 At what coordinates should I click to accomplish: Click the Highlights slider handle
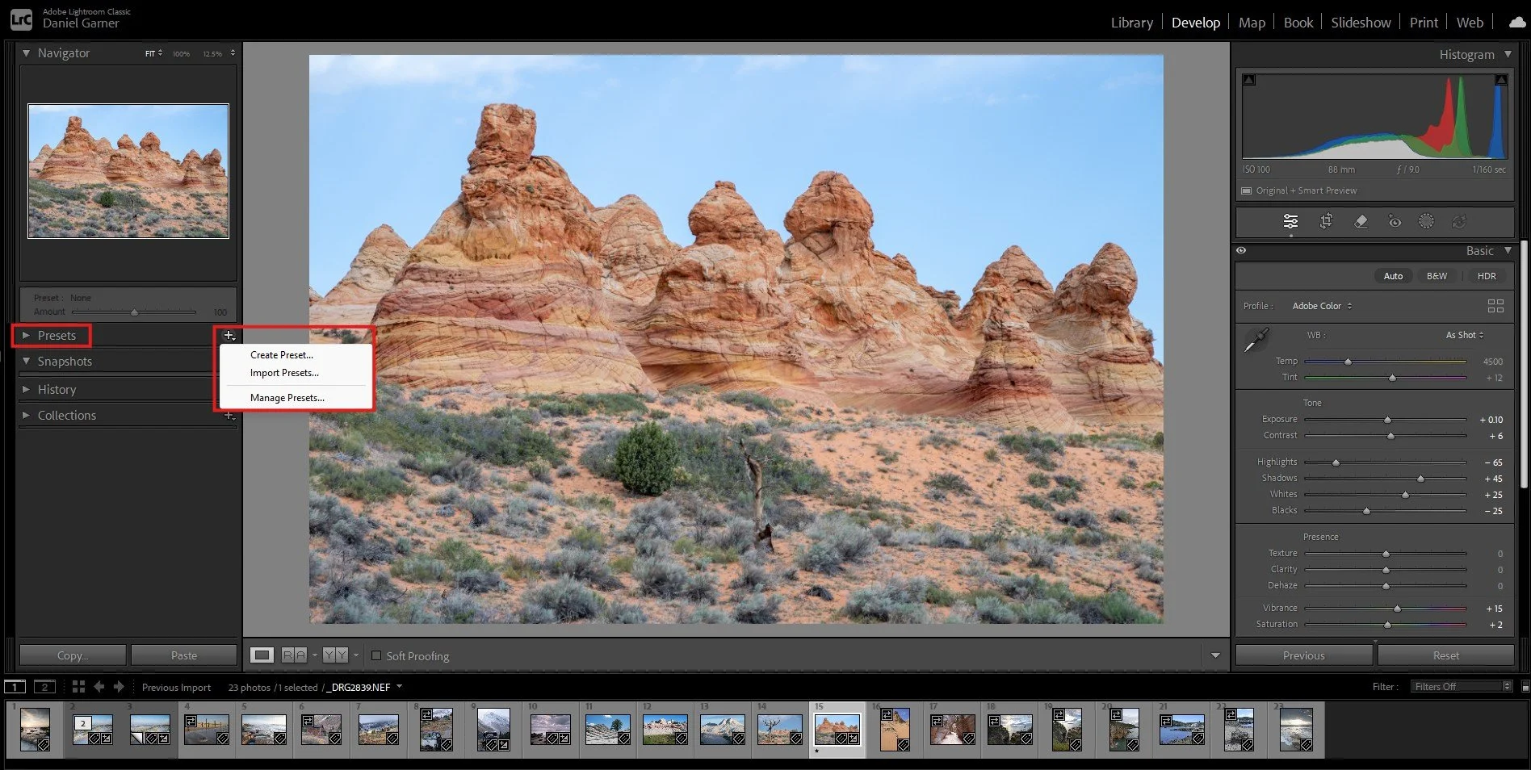[x=1336, y=462]
